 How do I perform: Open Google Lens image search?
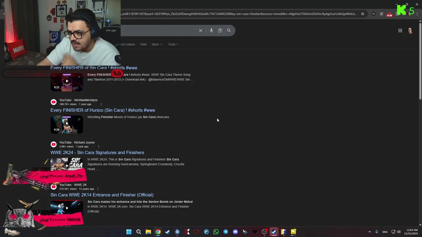220,31
